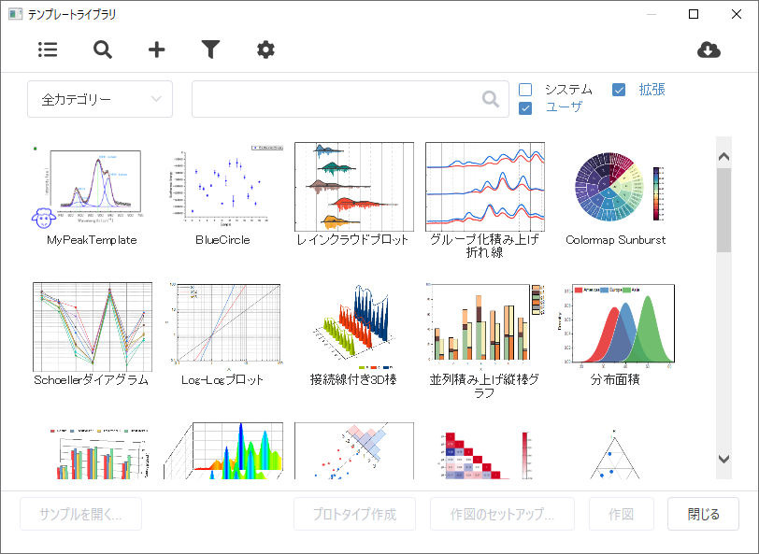The height and width of the screenshot is (554, 759).
Task: Click the プロトタイプ作成 button
Action: [x=355, y=514]
